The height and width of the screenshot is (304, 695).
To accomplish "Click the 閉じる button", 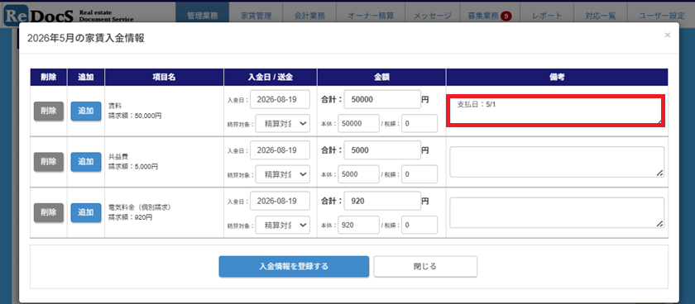I will pos(425,266).
